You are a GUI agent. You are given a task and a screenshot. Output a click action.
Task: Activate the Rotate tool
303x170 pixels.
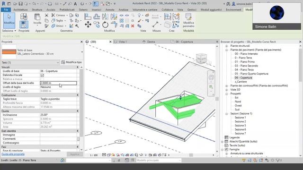[105, 25]
